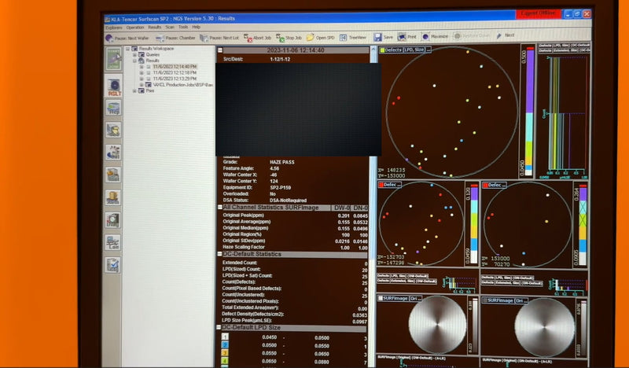
Task: Collapse the DC-Default Statistics section
Action: click(x=221, y=254)
